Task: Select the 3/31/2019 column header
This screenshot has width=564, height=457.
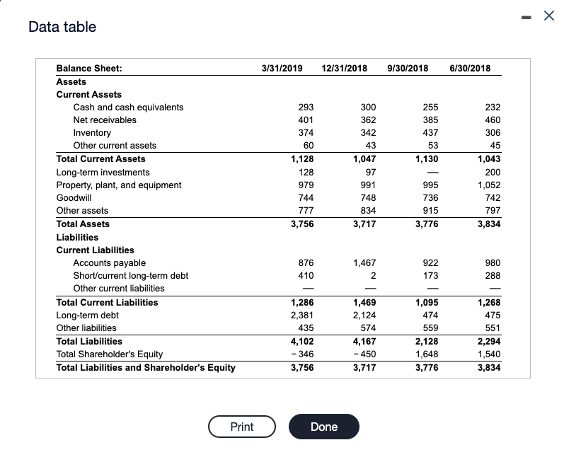Action: point(282,69)
